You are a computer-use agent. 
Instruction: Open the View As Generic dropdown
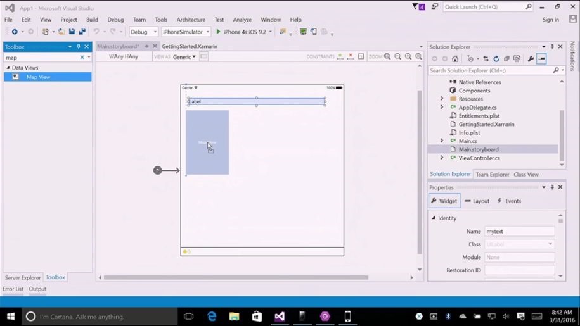(x=184, y=56)
